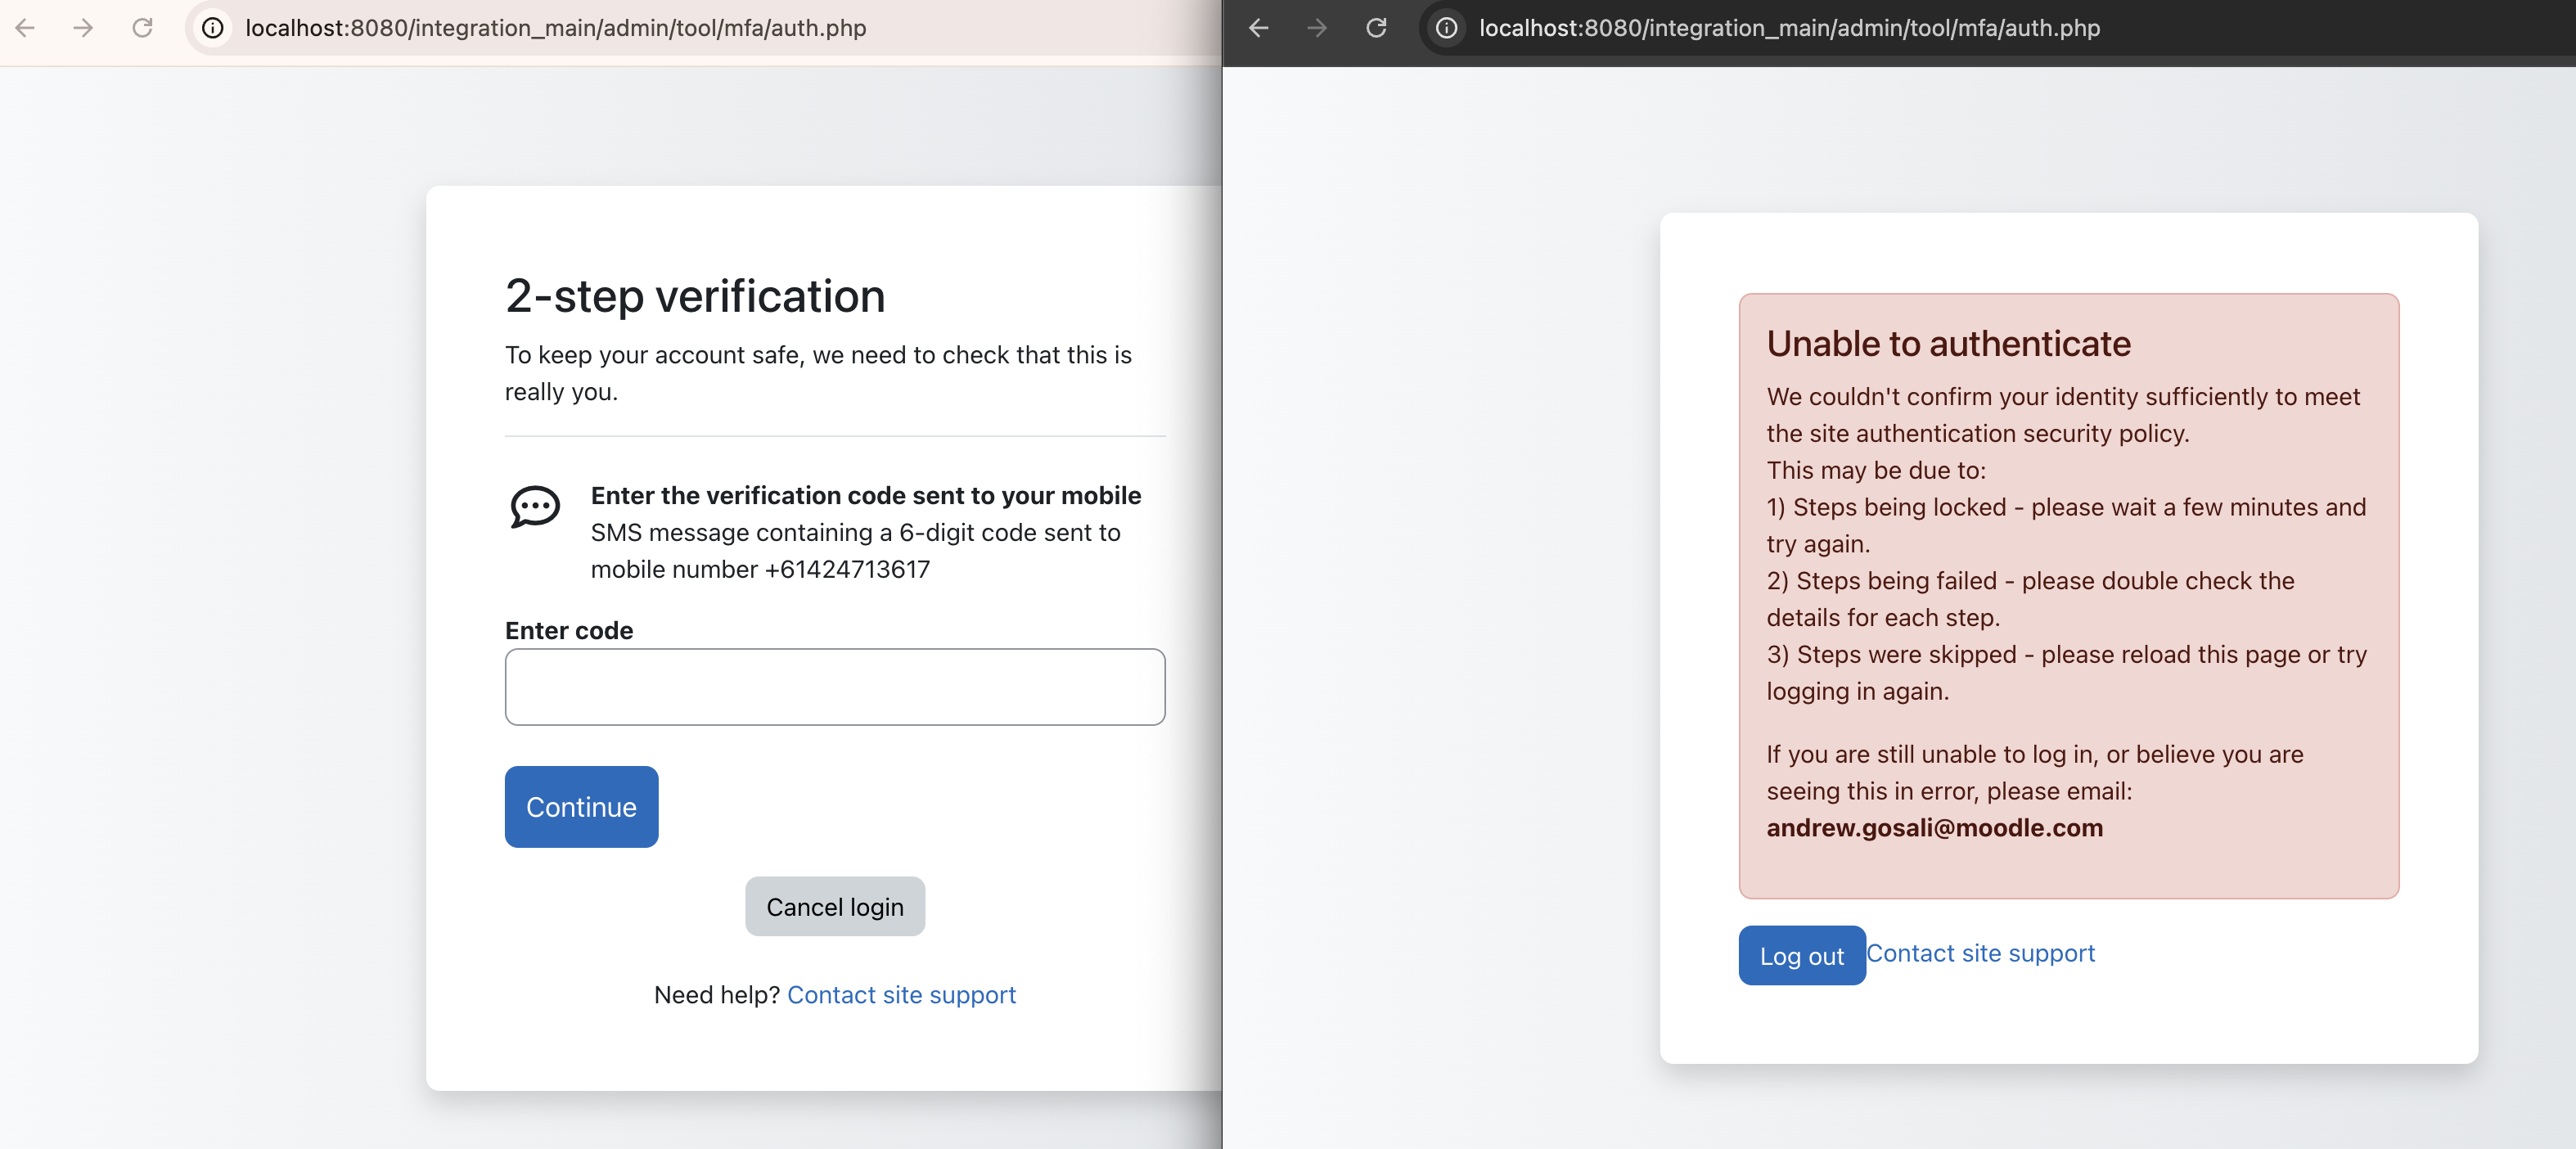Click the SMS speech bubble icon
The image size is (2576, 1149).
click(535, 507)
